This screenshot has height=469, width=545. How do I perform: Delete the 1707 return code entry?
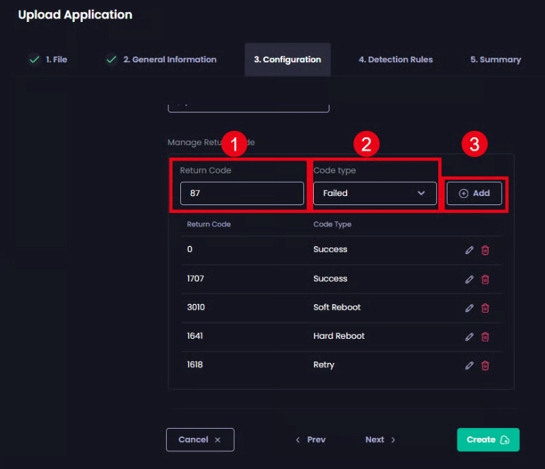coord(485,279)
